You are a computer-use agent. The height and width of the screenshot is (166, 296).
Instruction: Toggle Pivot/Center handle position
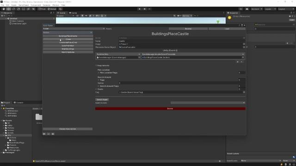(42, 9)
